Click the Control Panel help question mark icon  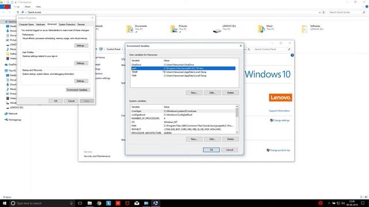coord(292,55)
